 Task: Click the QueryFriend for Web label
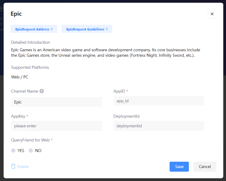(30, 140)
